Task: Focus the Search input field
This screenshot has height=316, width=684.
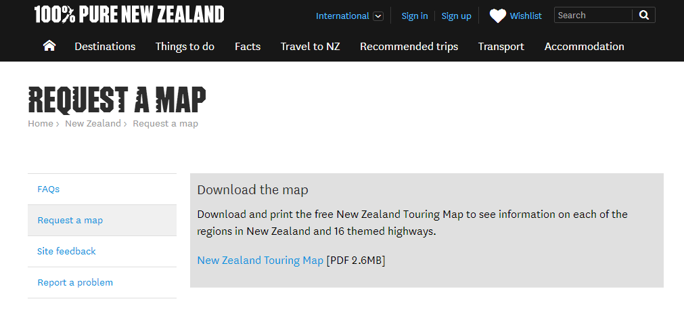Action: pyautogui.click(x=593, y=16)
